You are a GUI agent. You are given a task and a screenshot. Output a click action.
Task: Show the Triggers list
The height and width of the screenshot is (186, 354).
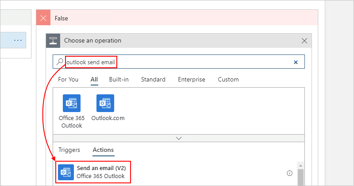[x=69, y=150]
